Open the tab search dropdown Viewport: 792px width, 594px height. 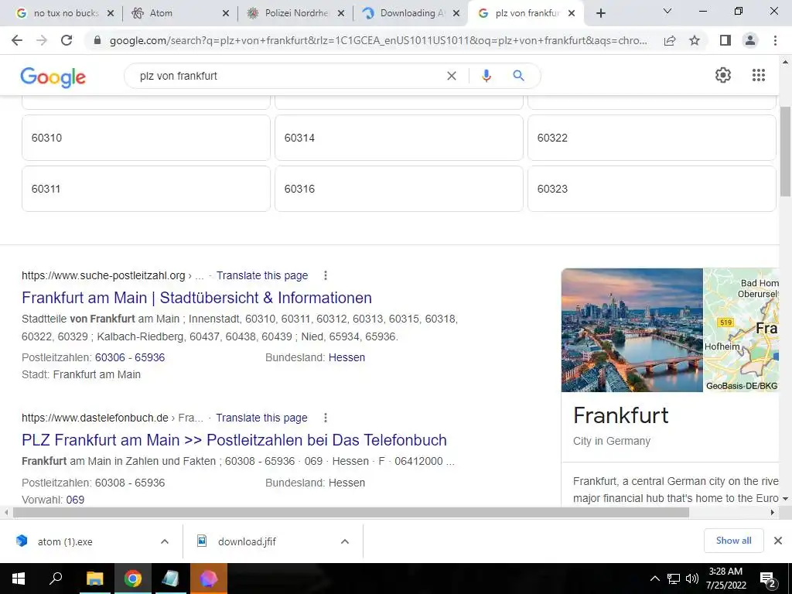coord(667,11)
